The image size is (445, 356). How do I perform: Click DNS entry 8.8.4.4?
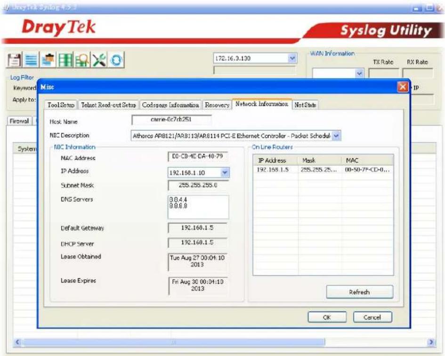(178, 200)
